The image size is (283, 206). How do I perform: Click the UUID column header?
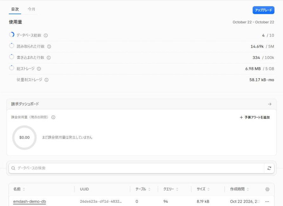(84, 189)
